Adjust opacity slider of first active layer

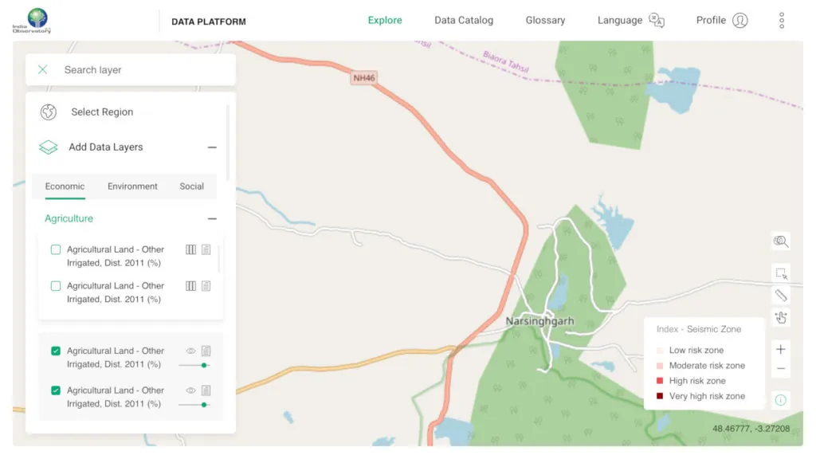point(194,365)
